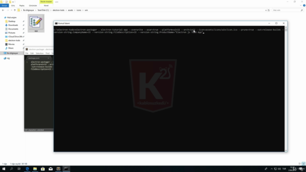Select the Resim Araçları contextual tab

[x=46, y=1]
